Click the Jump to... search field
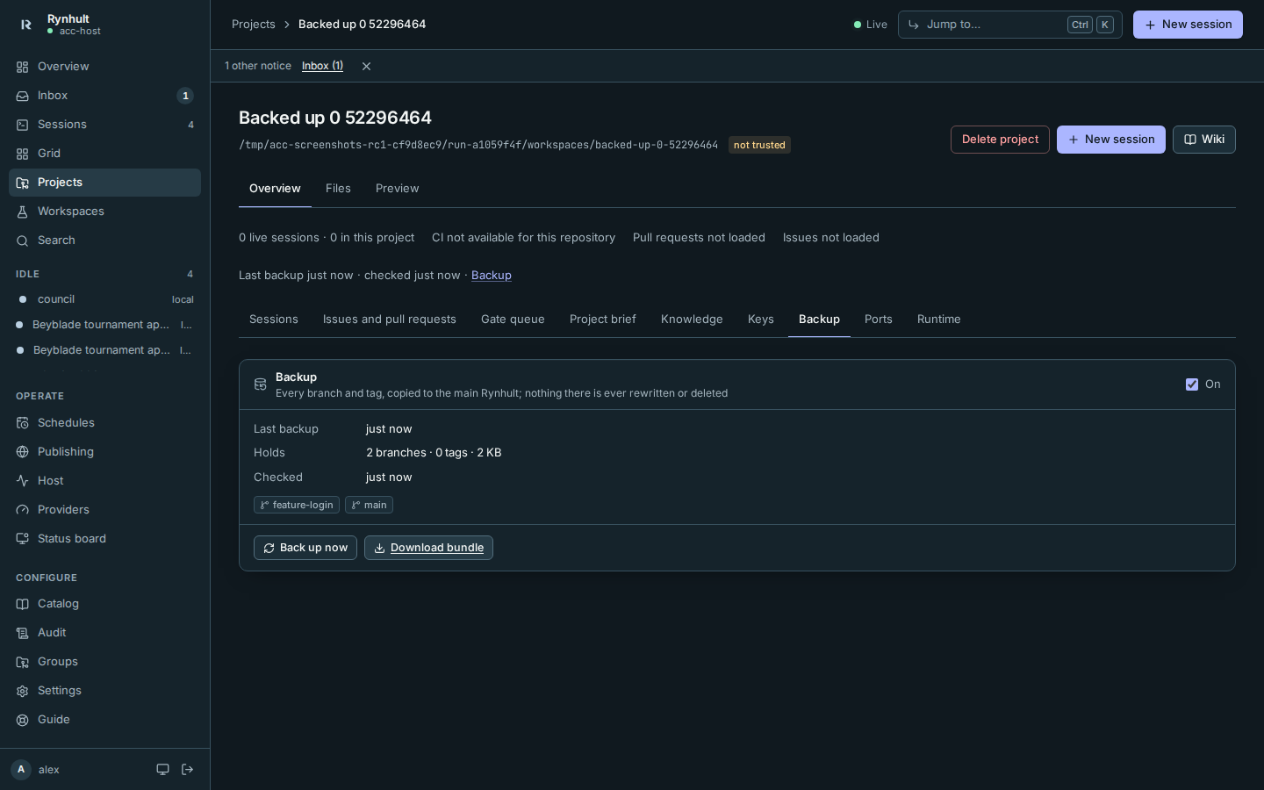Screen dimensions: 1264x790 click(1009, 25)
